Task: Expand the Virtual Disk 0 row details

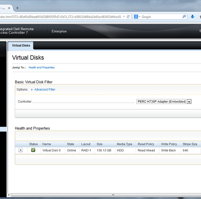Action: [x=21, y=150]
